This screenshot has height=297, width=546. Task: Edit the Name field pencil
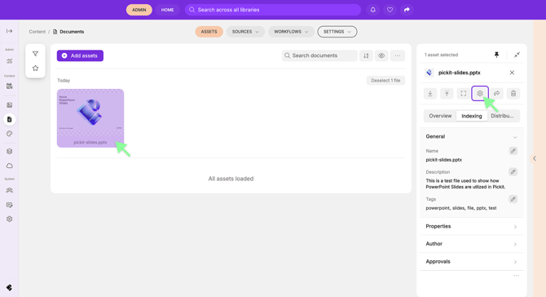click(x=513, y=151)
